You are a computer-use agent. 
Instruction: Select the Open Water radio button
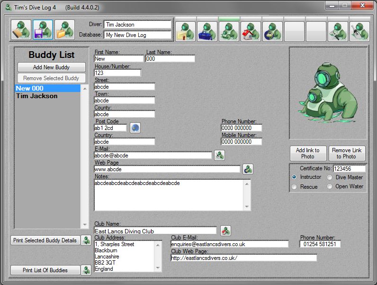tap(330, 186)
